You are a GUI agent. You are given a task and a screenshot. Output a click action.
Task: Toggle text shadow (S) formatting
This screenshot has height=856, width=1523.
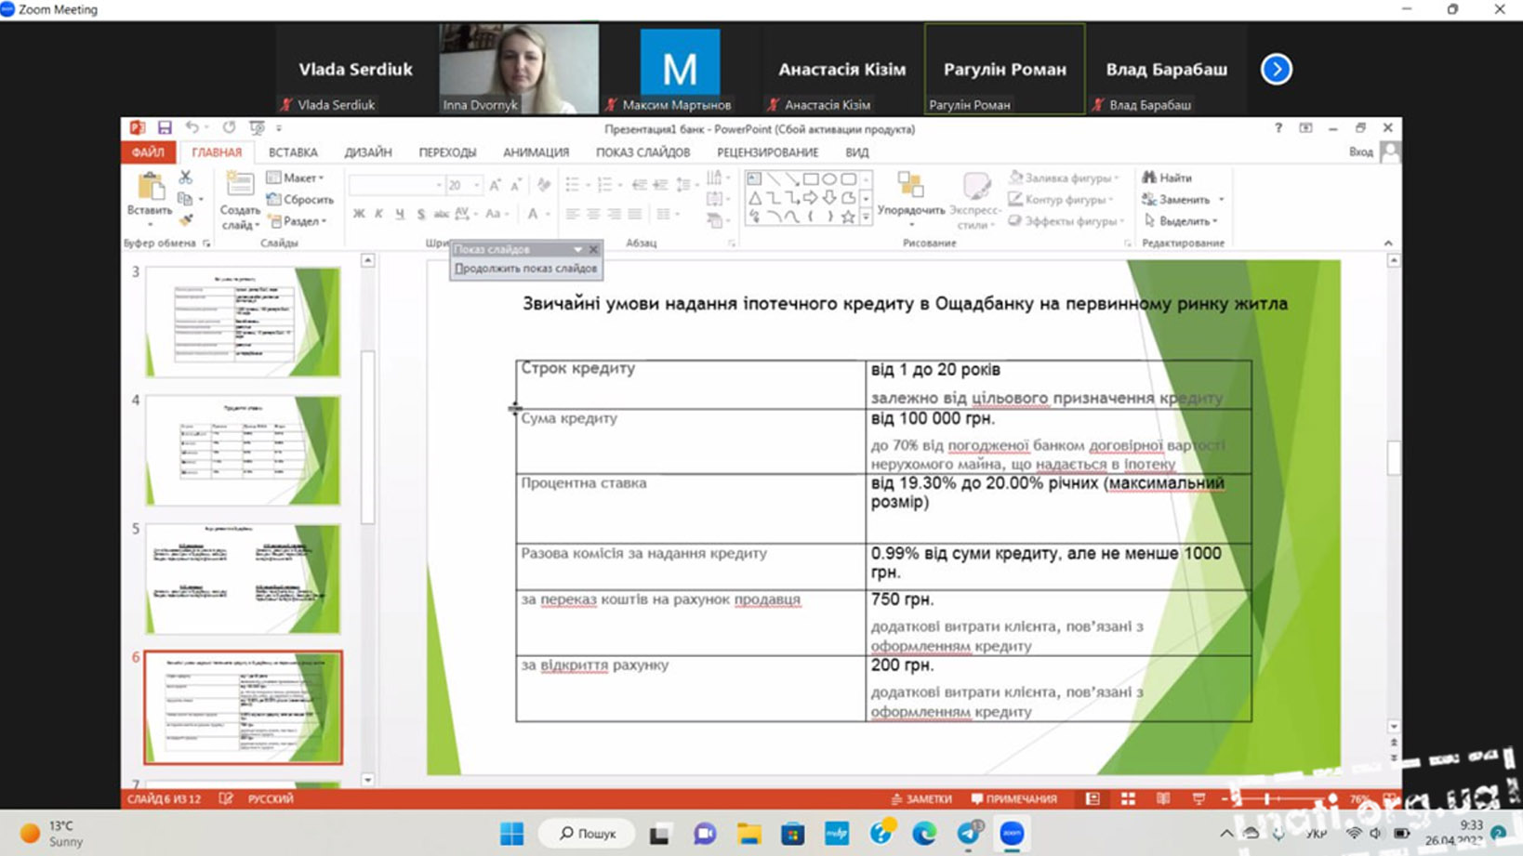pyautogui.click(x=420, y=214)
